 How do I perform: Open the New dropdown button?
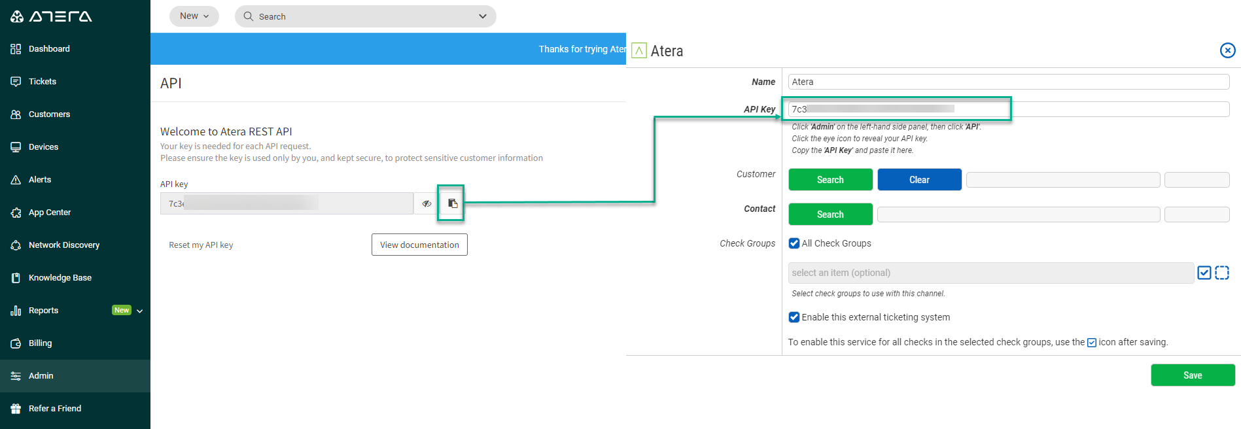pos(194,16)
